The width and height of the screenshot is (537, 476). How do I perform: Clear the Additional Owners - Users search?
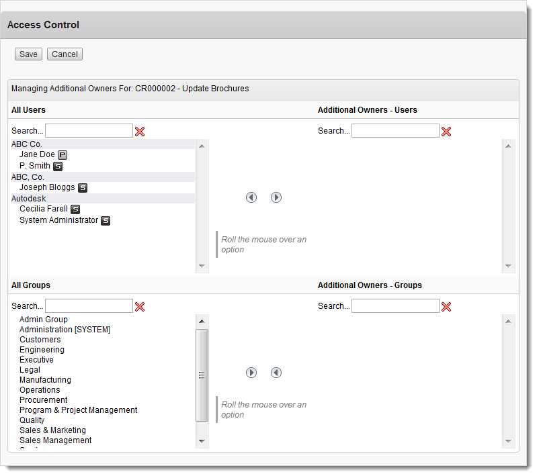[446, 132]
